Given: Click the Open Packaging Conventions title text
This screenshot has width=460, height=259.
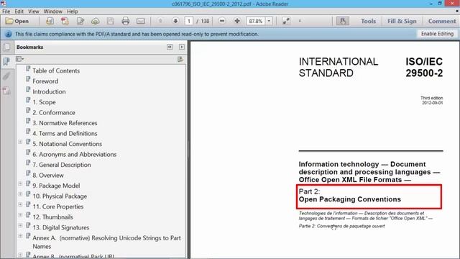Looking at the screenshot, I should click(350, 199).
